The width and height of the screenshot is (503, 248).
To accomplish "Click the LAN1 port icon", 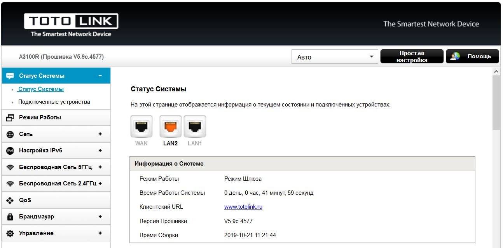I will (195, 126).
